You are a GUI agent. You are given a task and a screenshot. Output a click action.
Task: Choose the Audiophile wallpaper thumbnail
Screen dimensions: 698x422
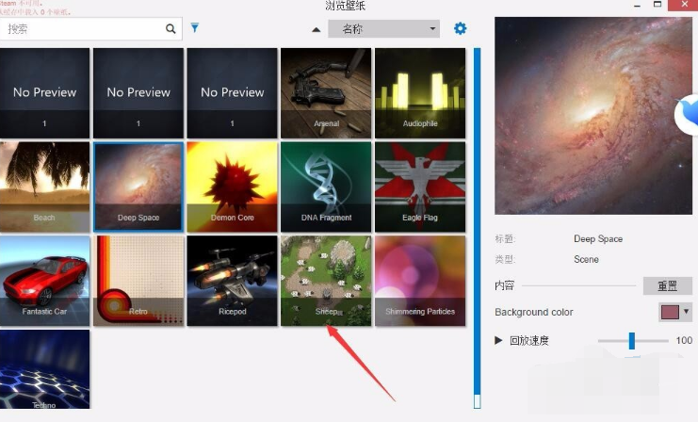pyautogui.click(x=420, y=92)
